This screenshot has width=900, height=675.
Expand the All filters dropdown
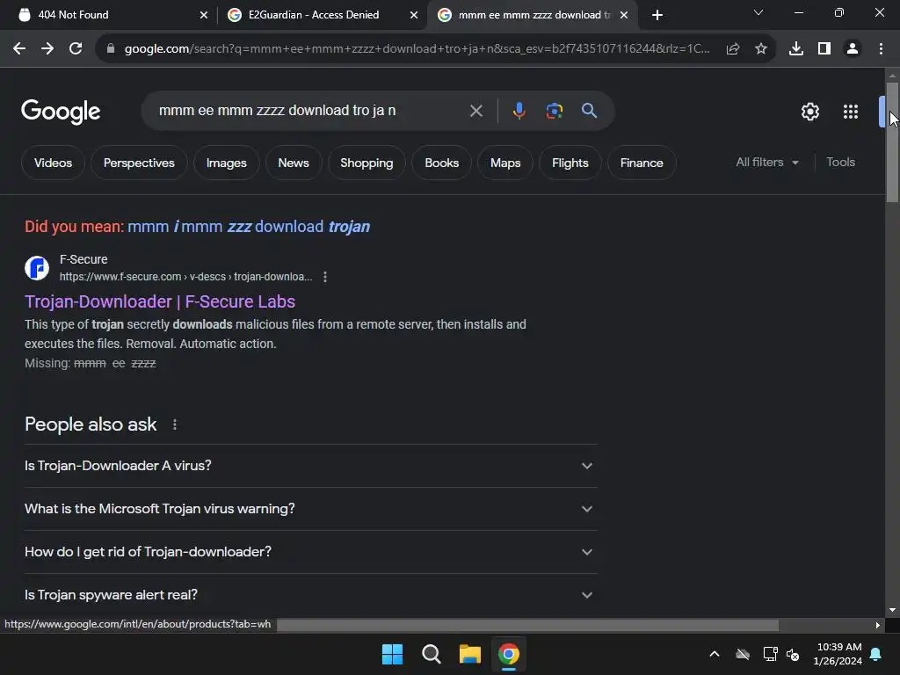point(766,163)
